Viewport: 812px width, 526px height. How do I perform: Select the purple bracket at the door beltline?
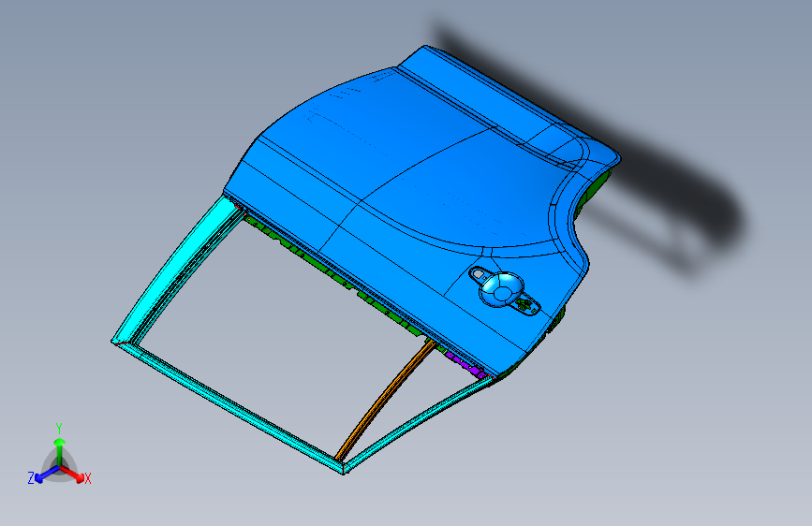click(465, 363)
